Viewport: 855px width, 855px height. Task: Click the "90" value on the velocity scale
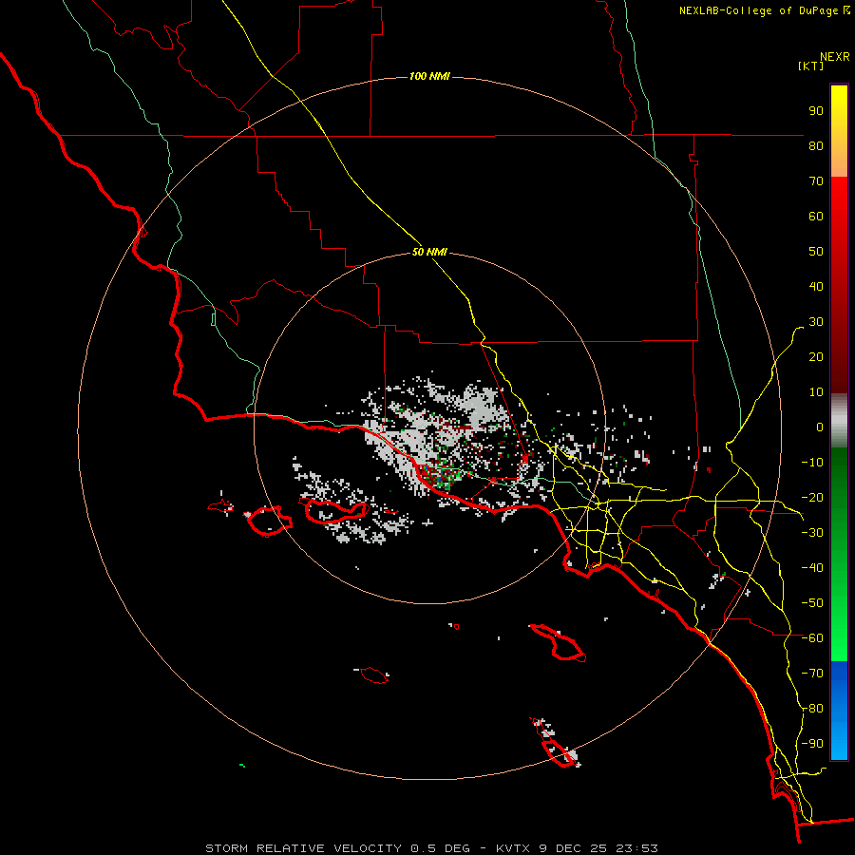coord(816,111)
